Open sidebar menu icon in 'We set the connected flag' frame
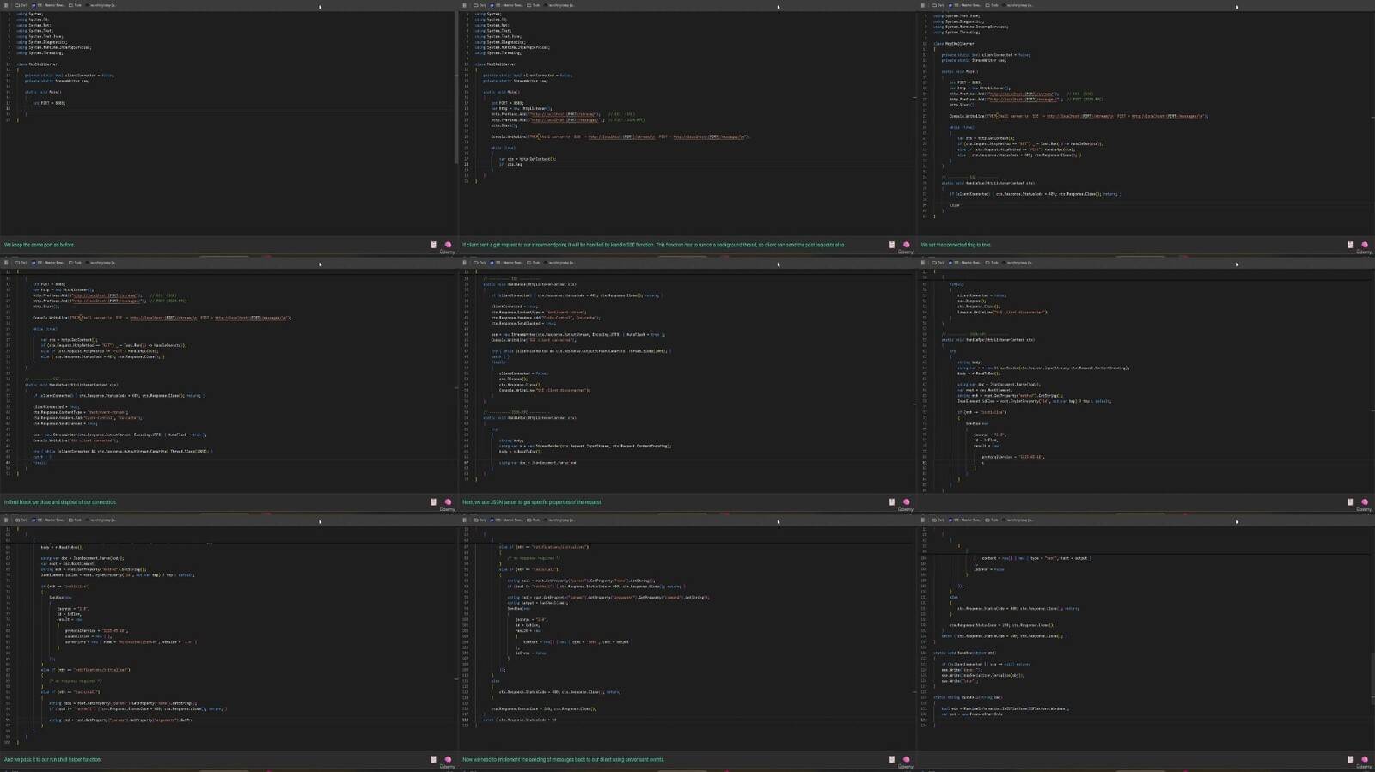Viewport: 1375px width, 772px height. coord(923,5)
